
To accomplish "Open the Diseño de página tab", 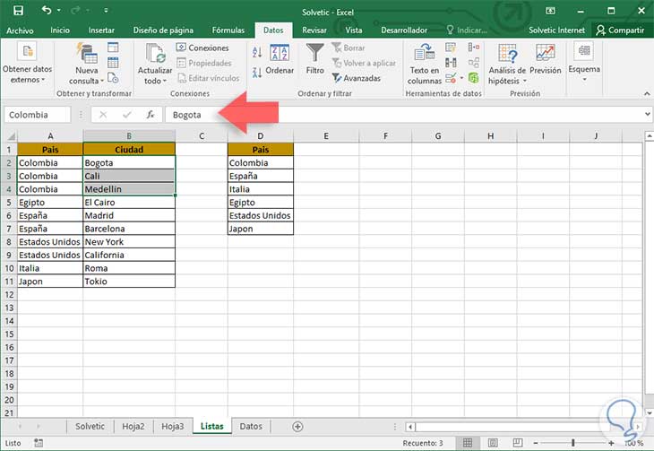I will (x=163, y=30).
